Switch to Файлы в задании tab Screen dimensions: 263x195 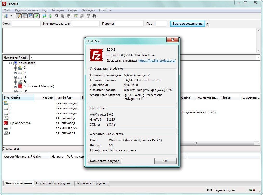point(19,183)
